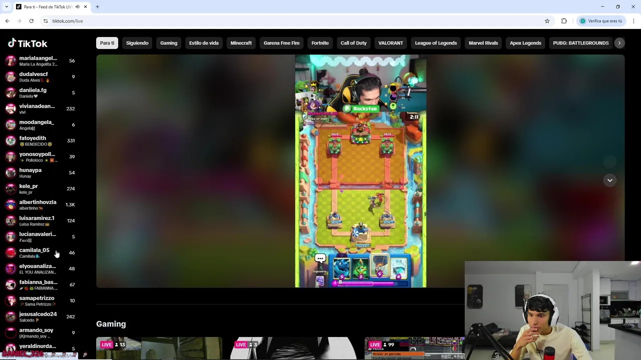Select the Para ti category tab

coord(107,43)
